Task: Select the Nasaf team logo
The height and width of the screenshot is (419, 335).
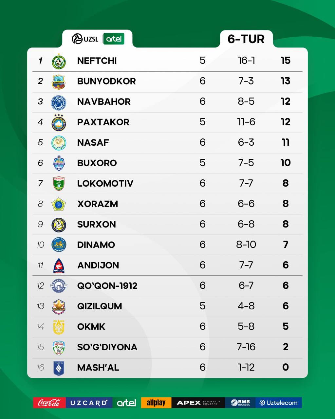Action: (x=59, y=143)
